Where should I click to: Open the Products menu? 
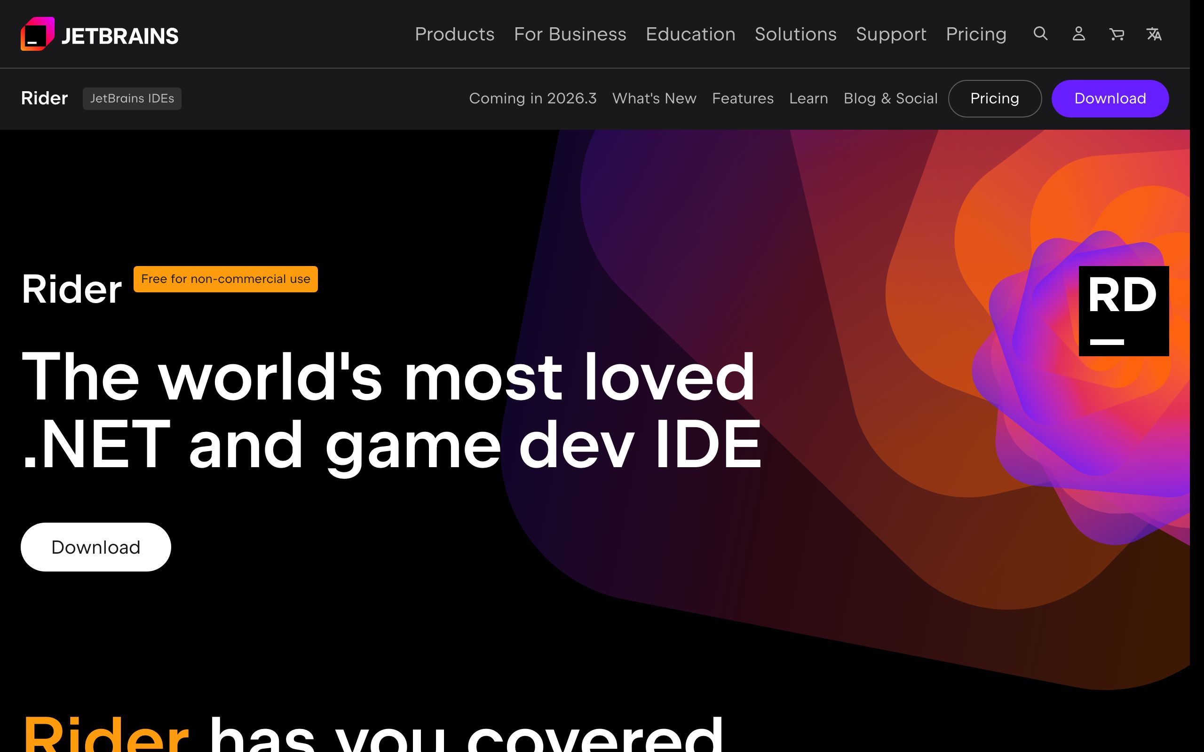point(455,34)
